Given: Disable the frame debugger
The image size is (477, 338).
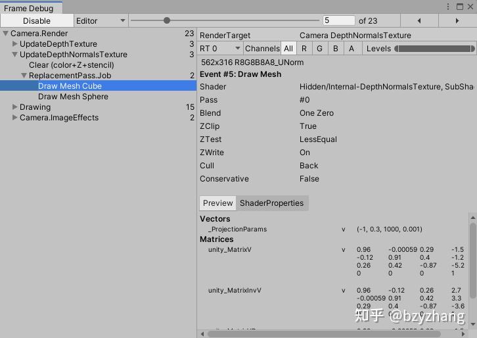Looking at the screenshot, I should [x=37, y=20].
